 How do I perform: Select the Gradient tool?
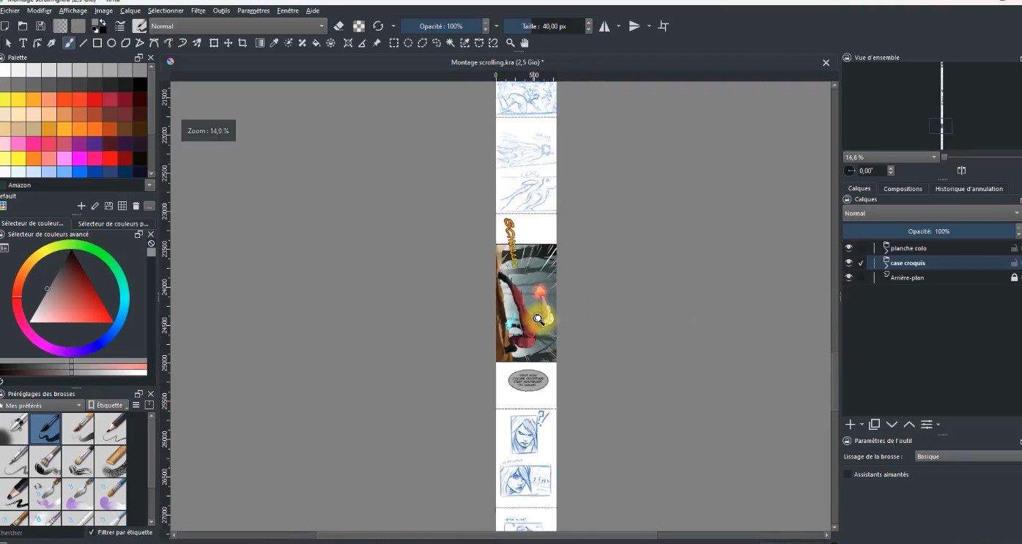tap(259, 43)
